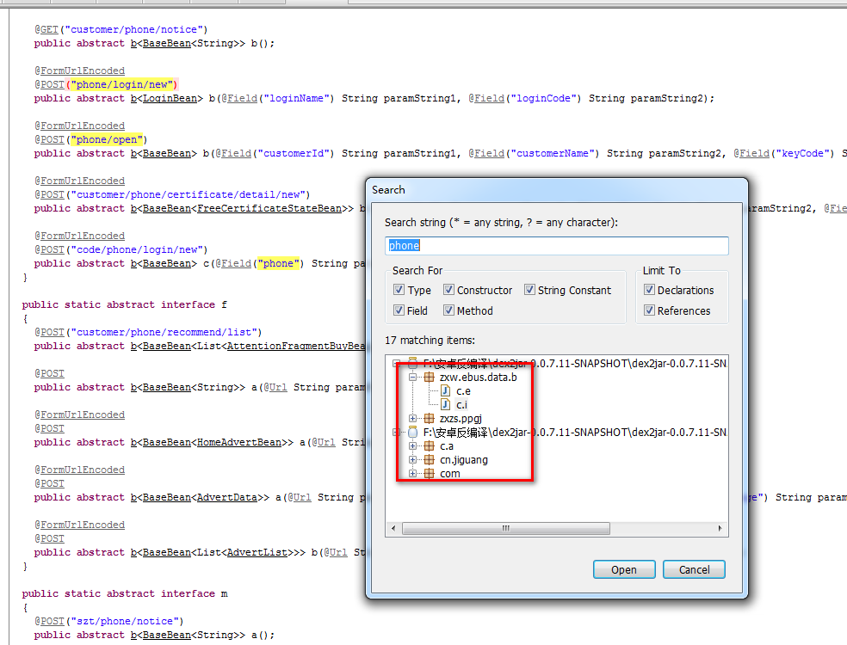The image size is (847, 645).
Task: Click Field link before "loginName"
Action: pyautogui.click(x=242, y=98)
